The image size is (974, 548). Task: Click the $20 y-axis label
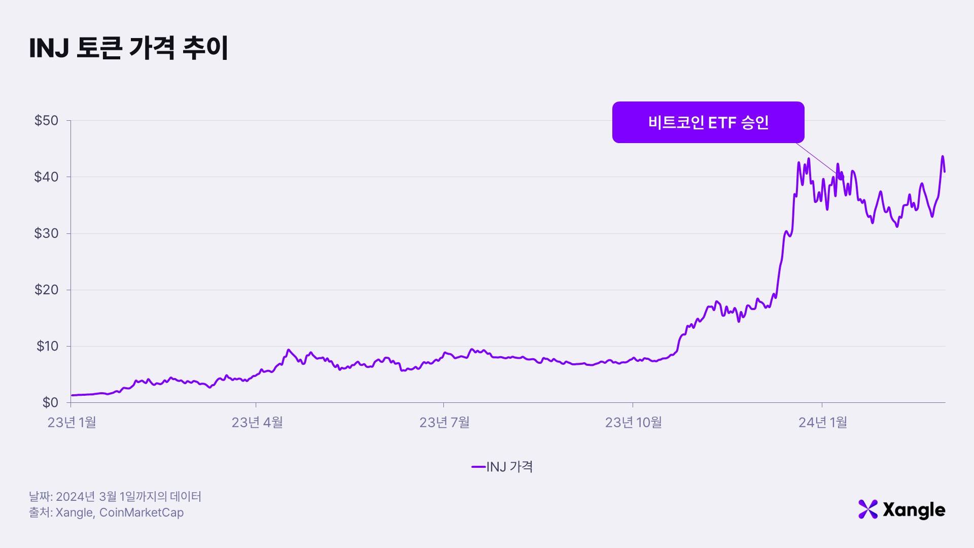click(x=46, y=290)
